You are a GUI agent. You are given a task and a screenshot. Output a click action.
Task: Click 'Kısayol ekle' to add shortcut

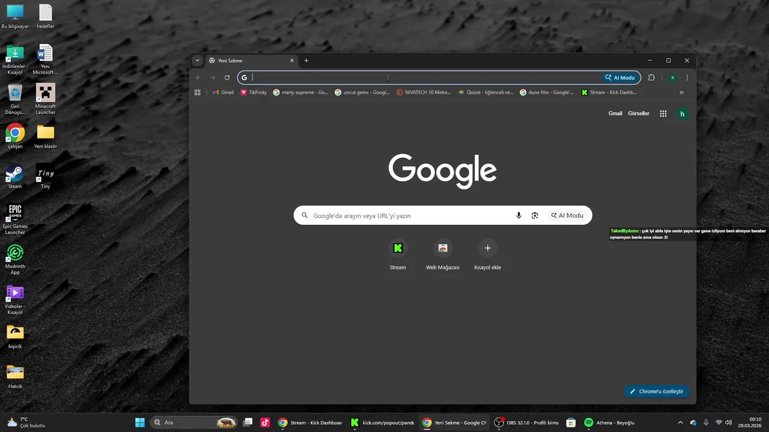487,255
